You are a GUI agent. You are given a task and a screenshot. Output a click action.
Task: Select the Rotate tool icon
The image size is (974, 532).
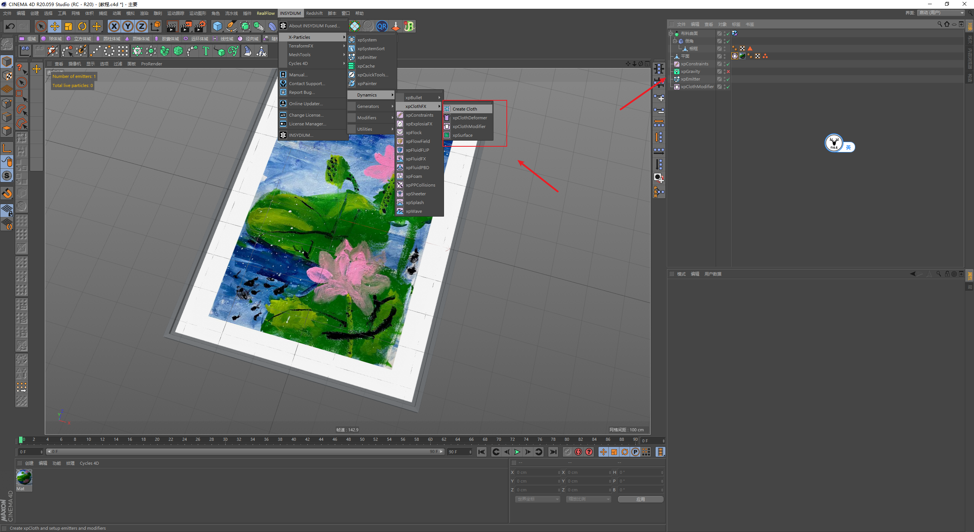[82, 26]
